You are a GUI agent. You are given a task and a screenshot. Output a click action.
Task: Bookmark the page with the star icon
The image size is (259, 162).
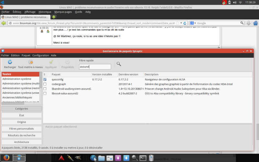tap(177, 23)
